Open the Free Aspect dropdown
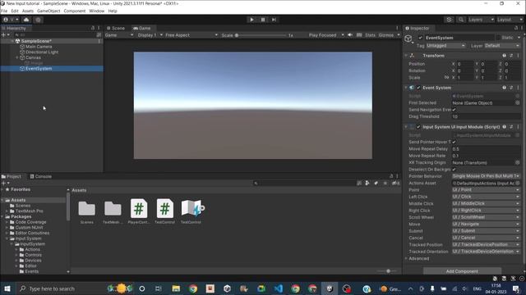 click(191, 35)
